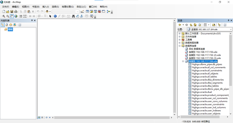The height and width of the screenshot is (123, 233).
Task: Click the Paste clipboard icon
Action: click(x=29, y=12)
